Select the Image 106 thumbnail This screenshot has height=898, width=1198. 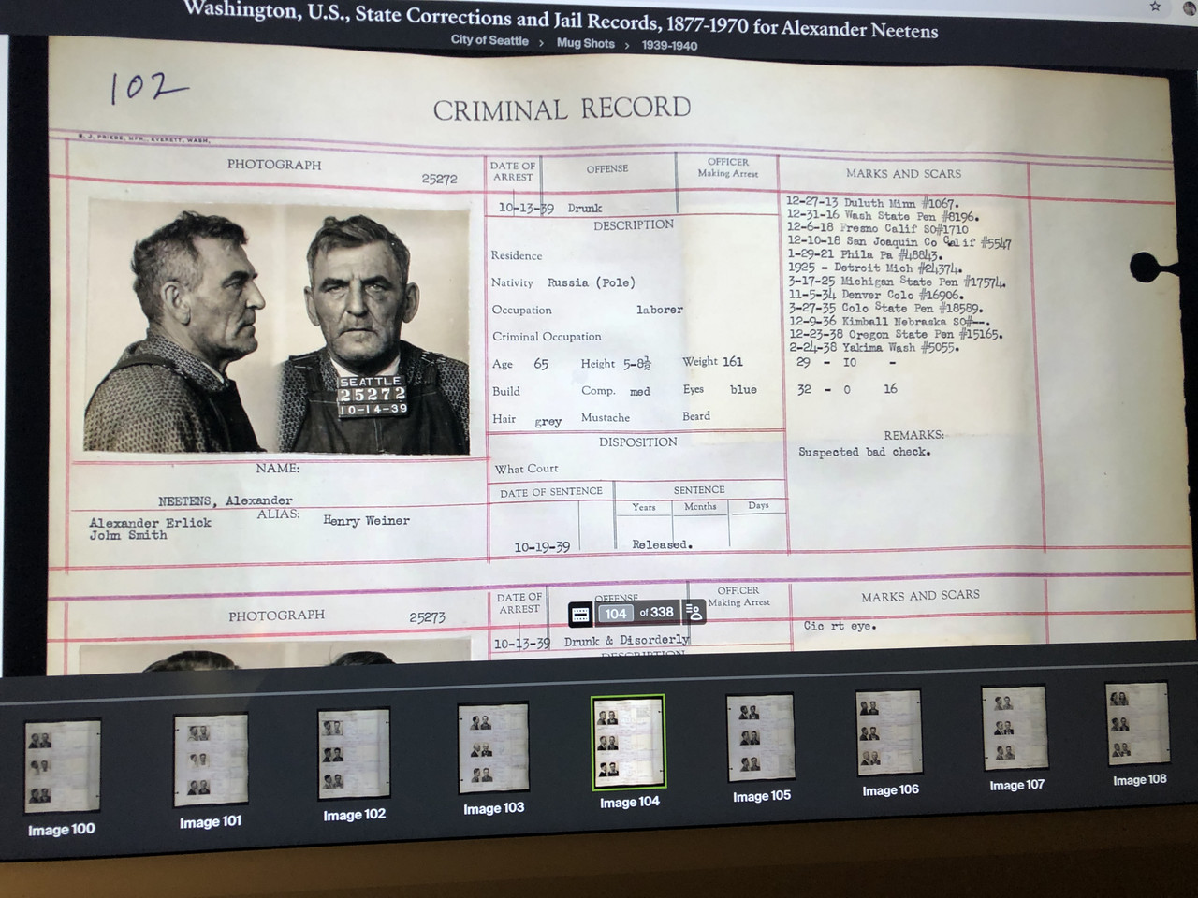pos(889,734)
